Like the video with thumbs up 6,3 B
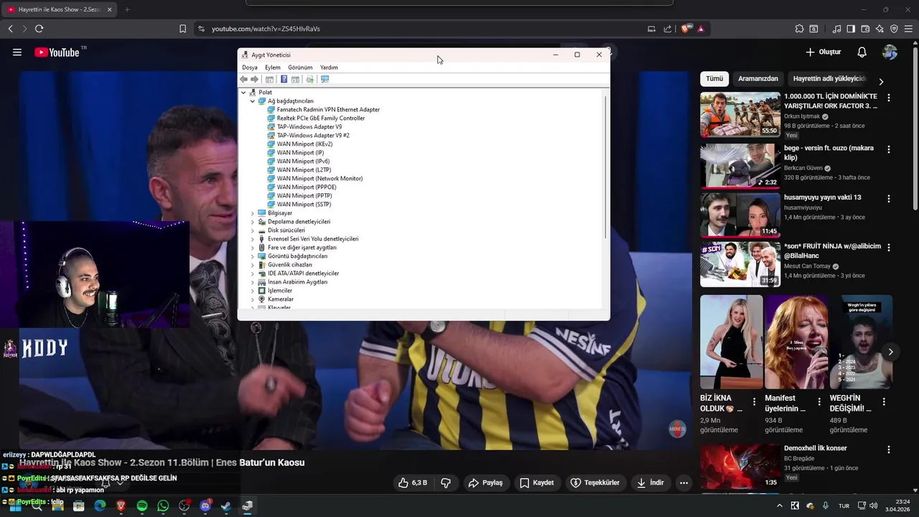This screenshot has height=517, width=919. (413, 483)
